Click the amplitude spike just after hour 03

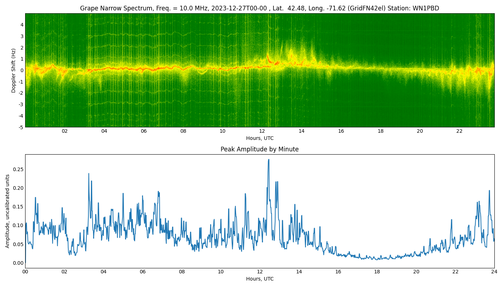(x=89, y=174)
